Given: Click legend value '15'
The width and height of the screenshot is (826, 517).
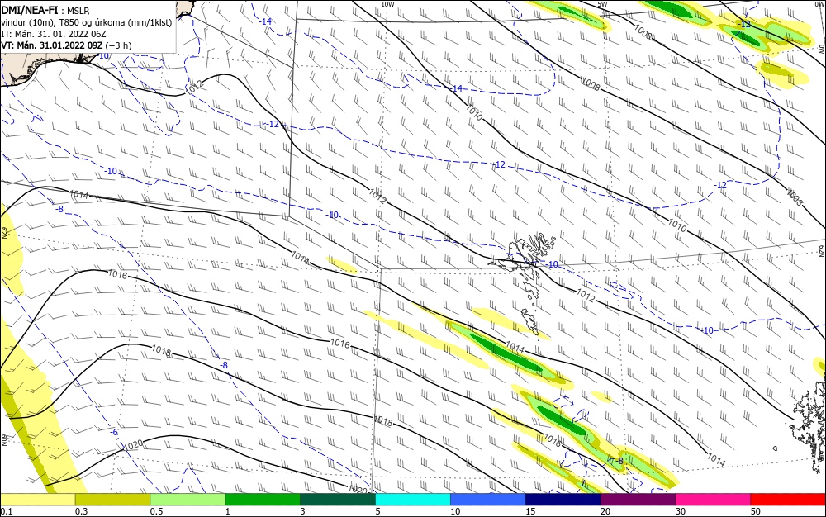Looking at the screenshot, I should (530, 511).
